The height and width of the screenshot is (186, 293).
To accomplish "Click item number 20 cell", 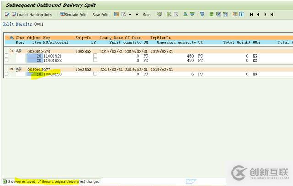I will tap(35, 56).
